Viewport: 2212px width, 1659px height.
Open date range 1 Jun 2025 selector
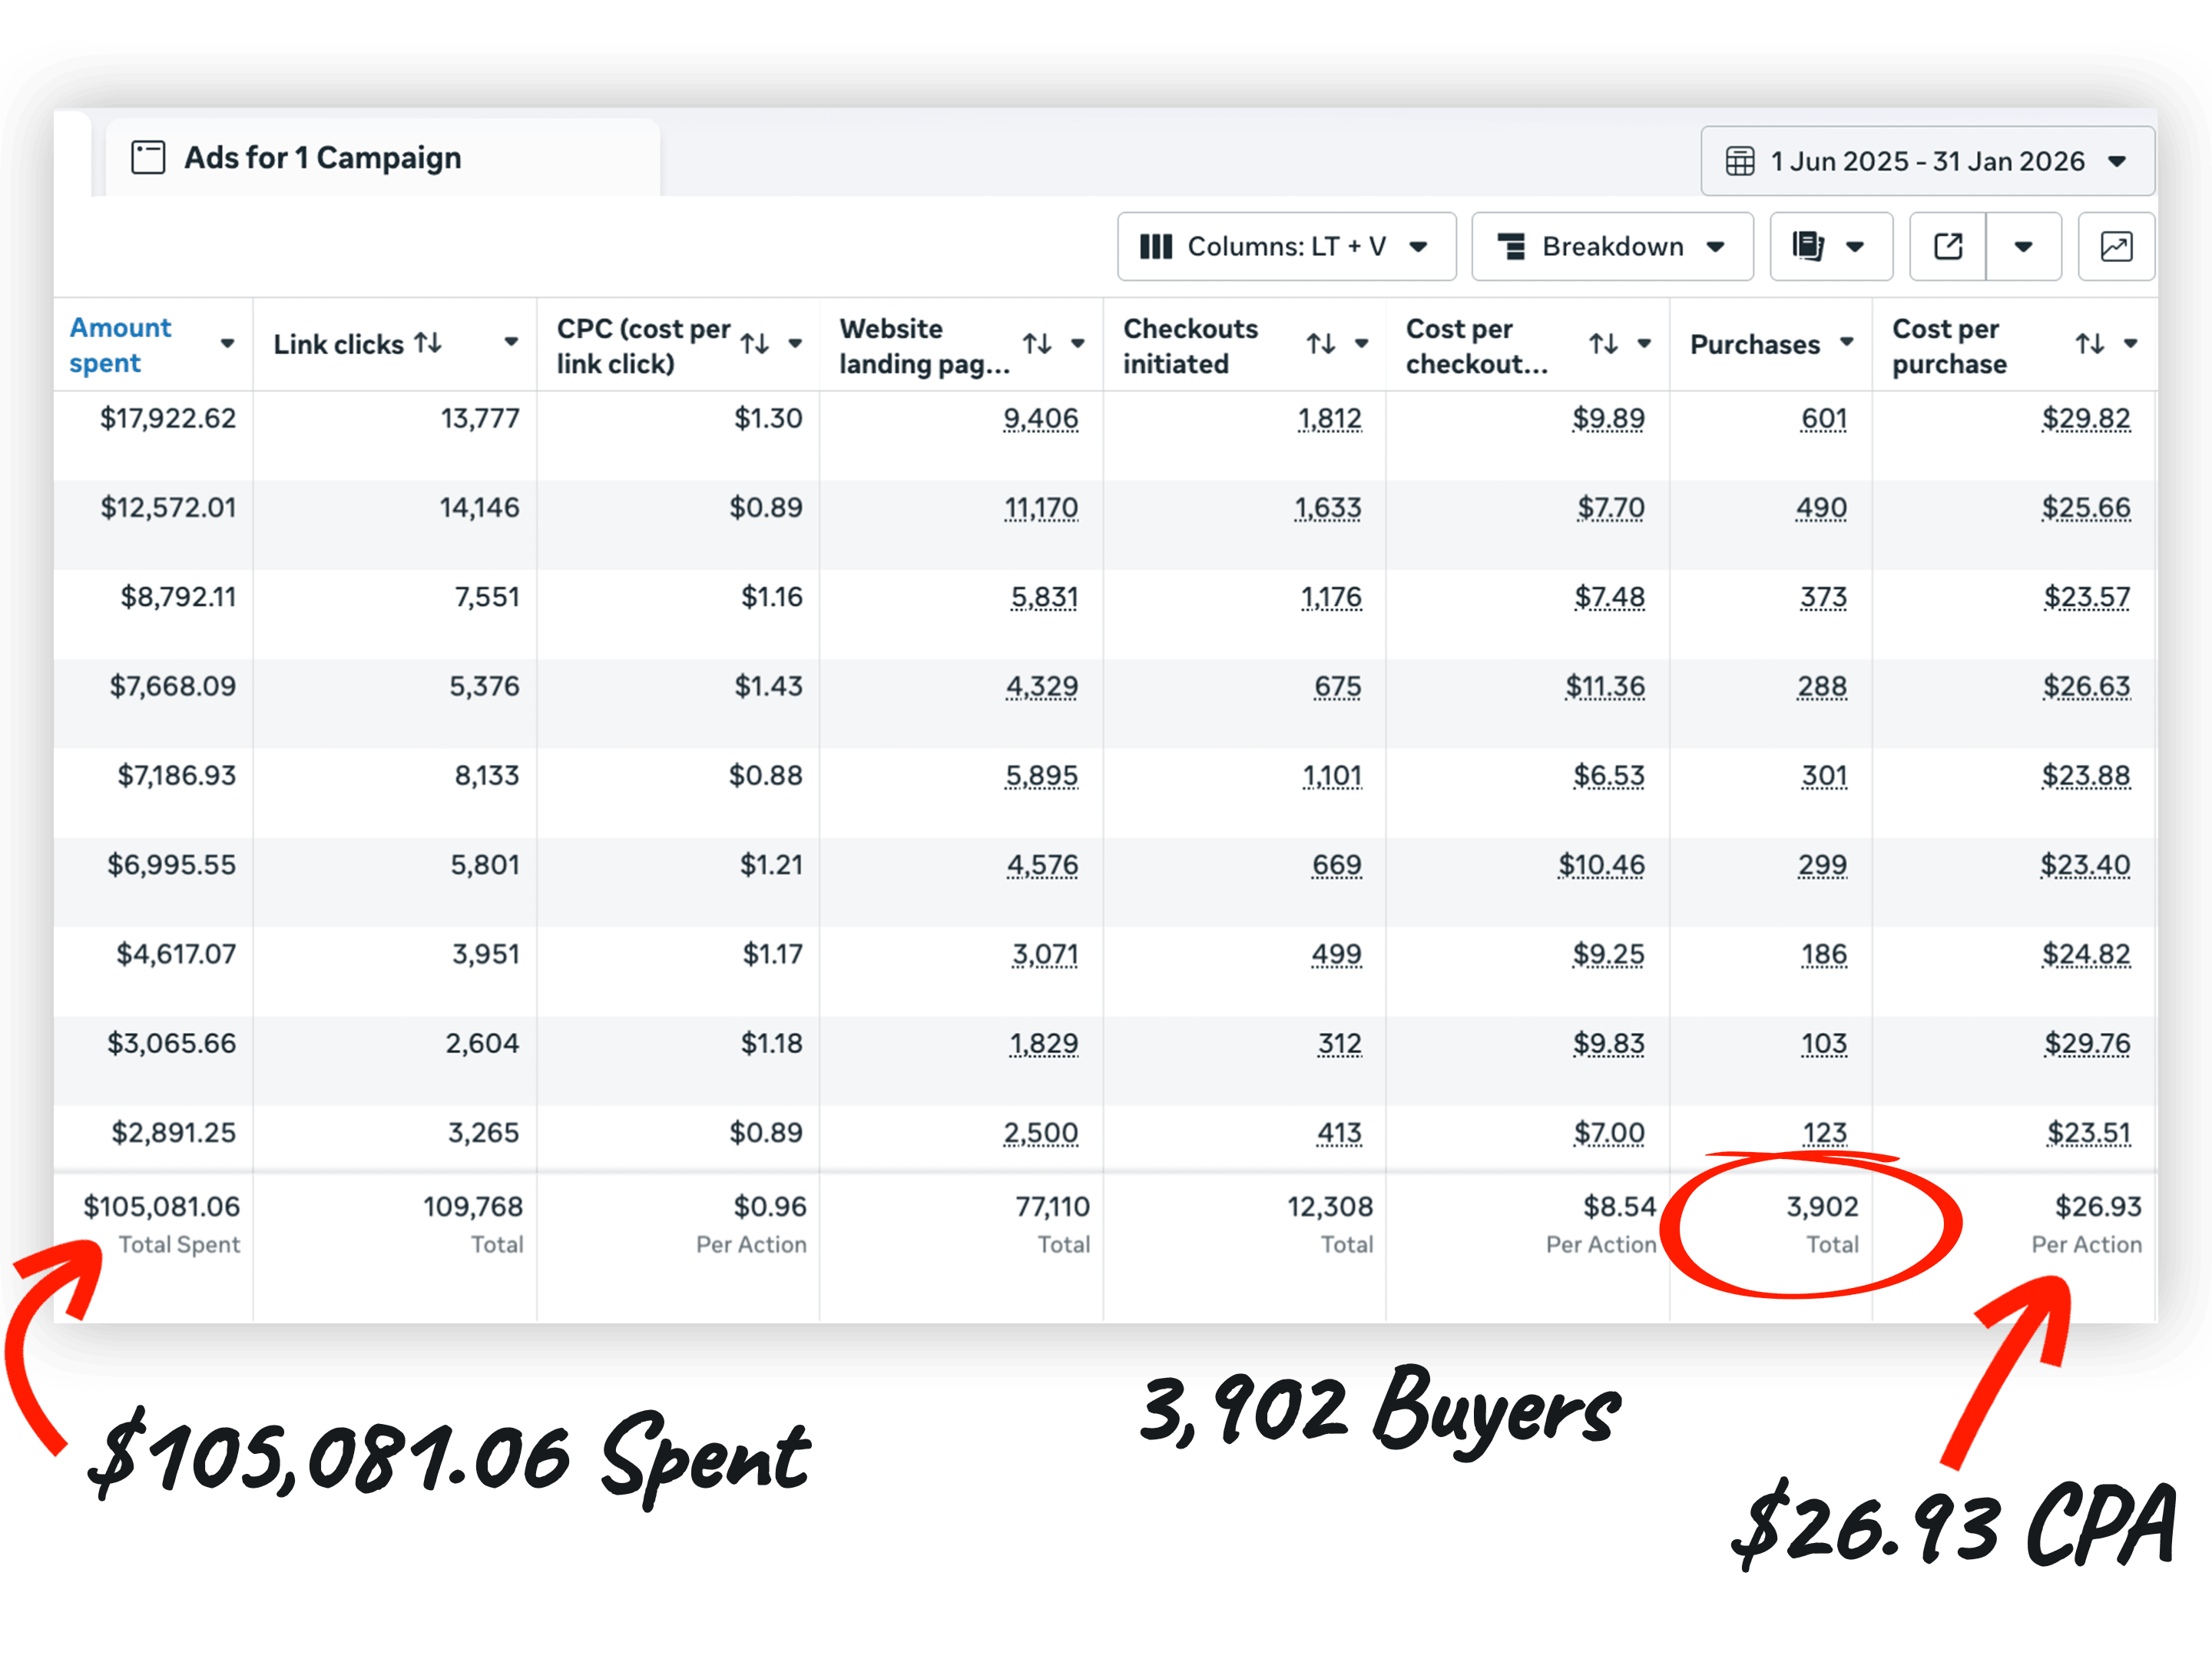pos(1926,161)
